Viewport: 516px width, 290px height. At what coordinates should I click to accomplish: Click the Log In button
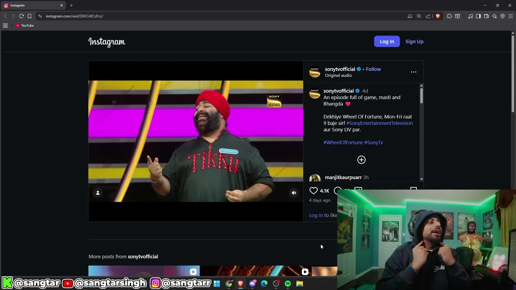[x=387, y=41]
